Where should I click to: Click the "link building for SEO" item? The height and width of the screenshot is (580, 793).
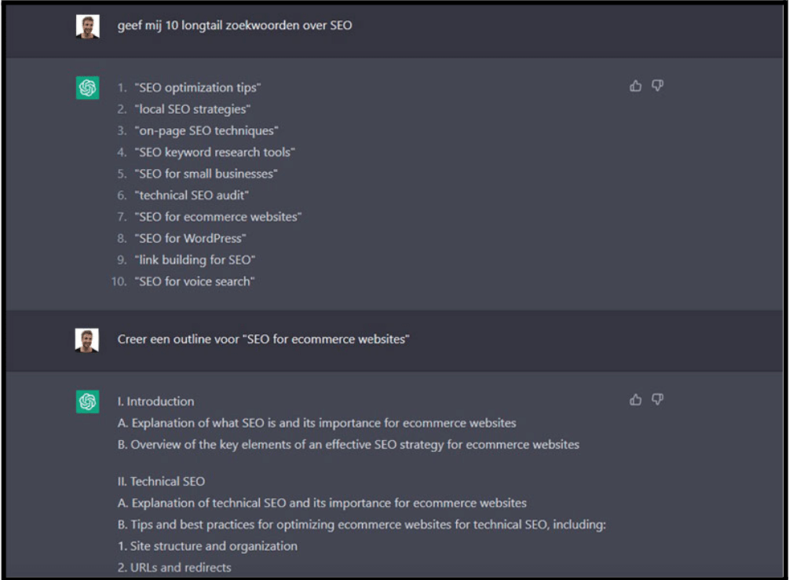pos(195,260)
